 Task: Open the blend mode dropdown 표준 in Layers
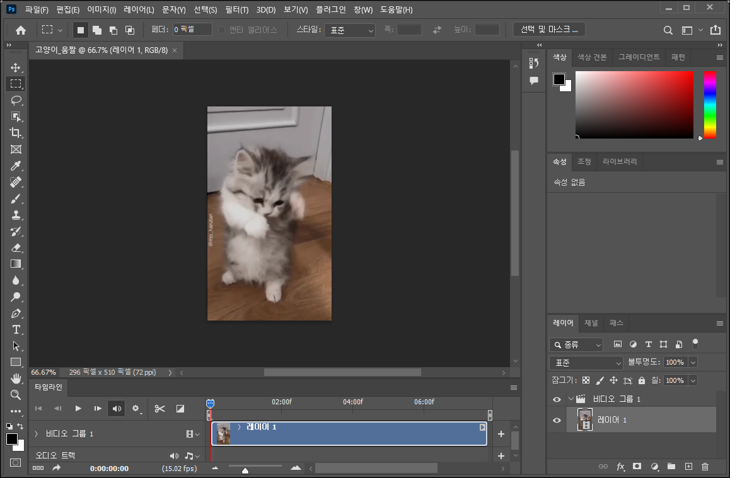(586, 363)
